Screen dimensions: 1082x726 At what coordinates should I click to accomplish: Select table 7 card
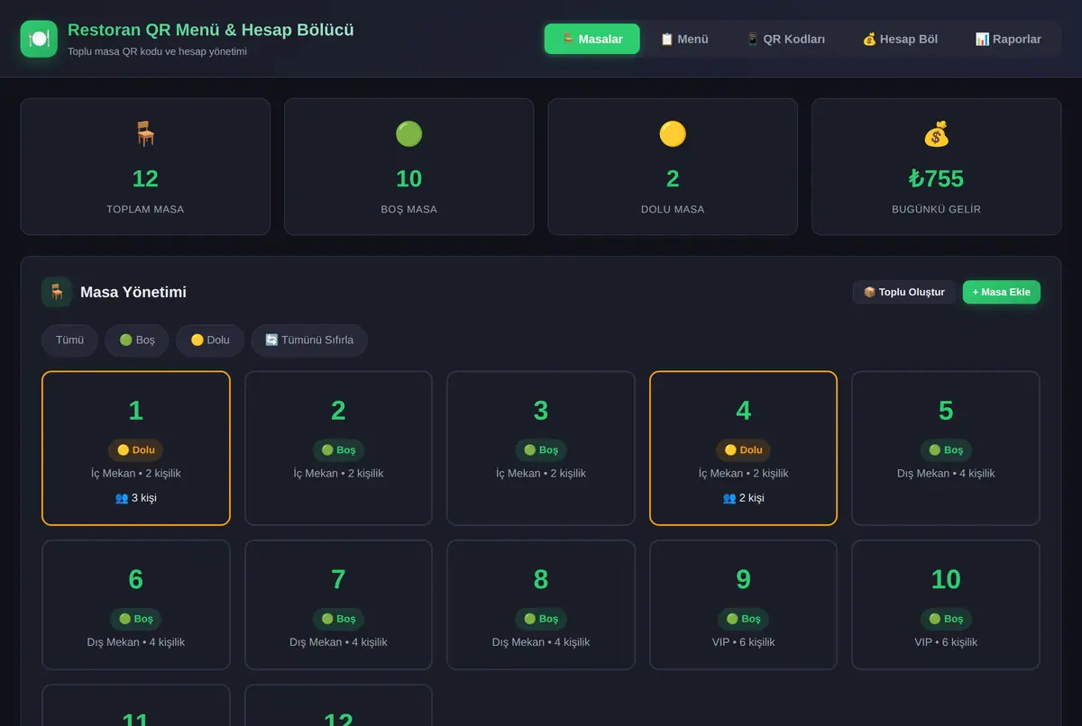pyautogui.click(x=338, y=605)
